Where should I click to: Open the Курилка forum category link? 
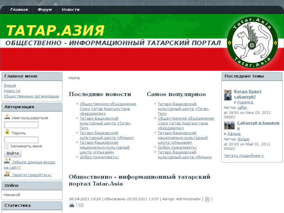click(245, 102)
